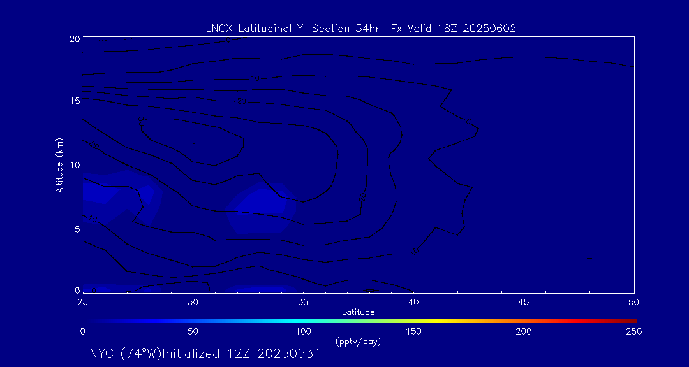Click the latitude axis tick label 35
The width and height of the screenshot is (689, 367).
coord(303,301)
